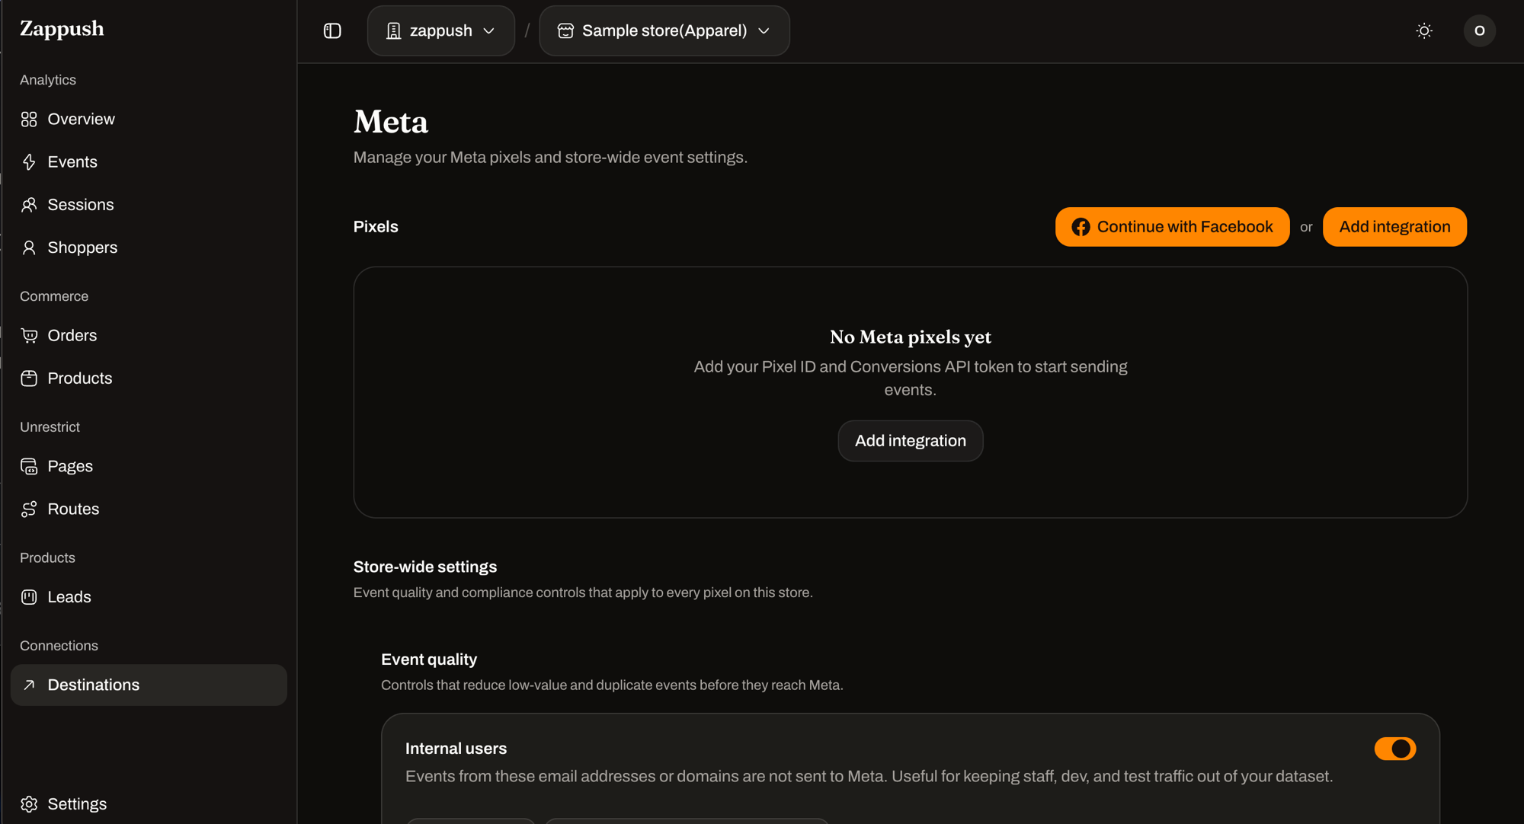This screenshot has height=824, width=1524.
Task: Toggle the sidebar panel icon
Action: pos(332,30)
